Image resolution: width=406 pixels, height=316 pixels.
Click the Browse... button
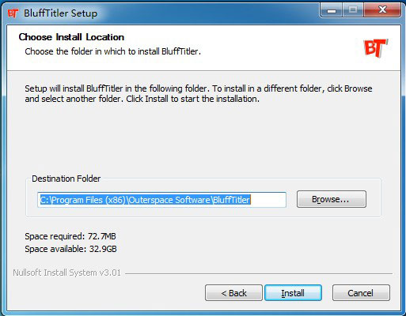332,199
